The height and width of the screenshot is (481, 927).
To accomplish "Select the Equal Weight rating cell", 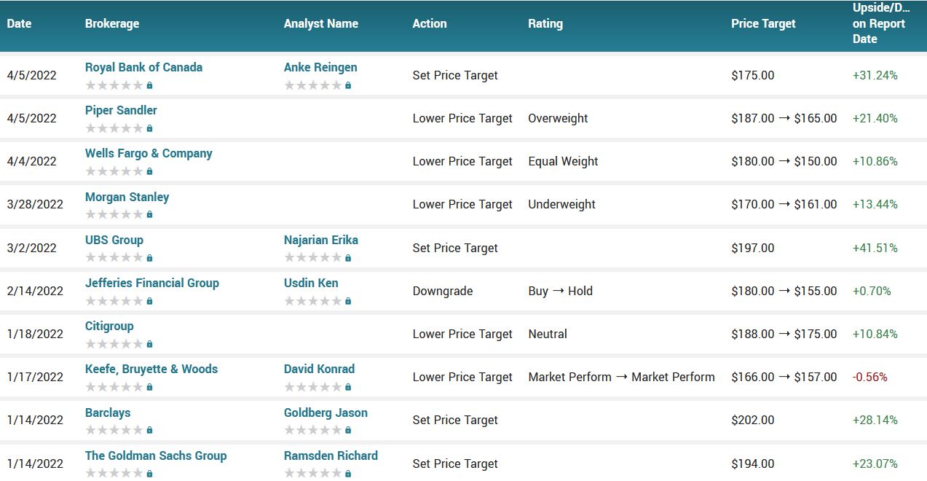I will [x=563, y=161].
